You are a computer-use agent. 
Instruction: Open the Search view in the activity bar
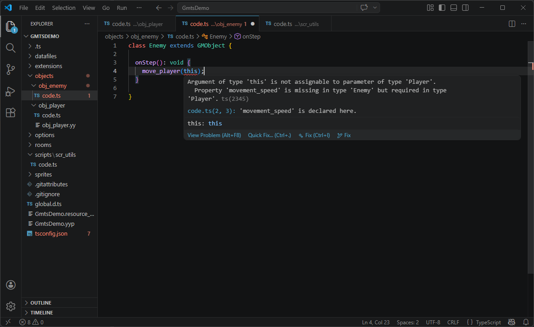coord(10,48)
